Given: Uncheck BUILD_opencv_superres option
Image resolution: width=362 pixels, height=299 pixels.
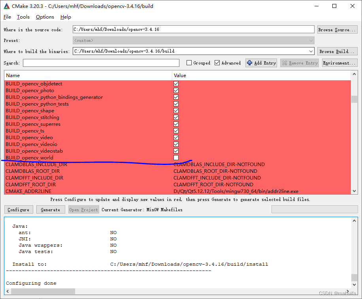Looking at the screenshot, I should click(176, 124).
